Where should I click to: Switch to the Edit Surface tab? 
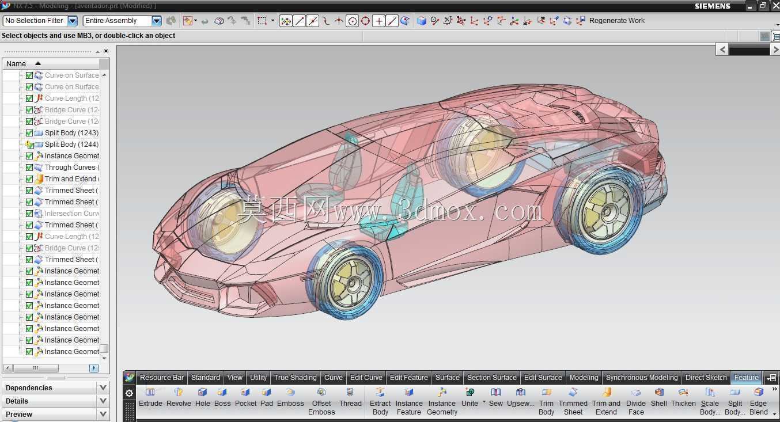point(543,378)
